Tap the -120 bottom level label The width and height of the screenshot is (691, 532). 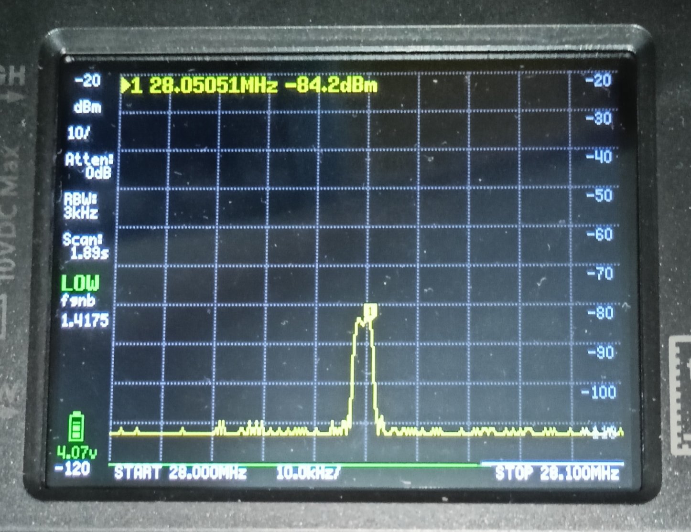tap(72, 469)
